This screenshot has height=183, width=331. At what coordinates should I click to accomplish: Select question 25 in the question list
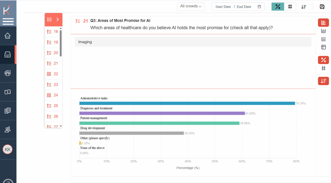pyautogui.click(x=53, y=106)
